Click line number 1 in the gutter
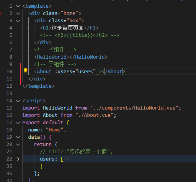196x182 pixels. tap(11, 6)
